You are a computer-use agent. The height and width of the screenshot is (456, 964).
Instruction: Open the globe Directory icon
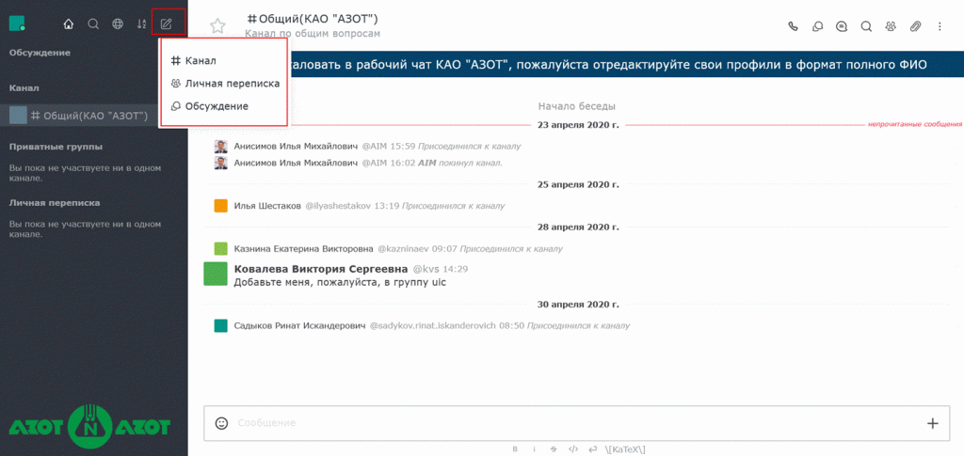click(118, 24)
